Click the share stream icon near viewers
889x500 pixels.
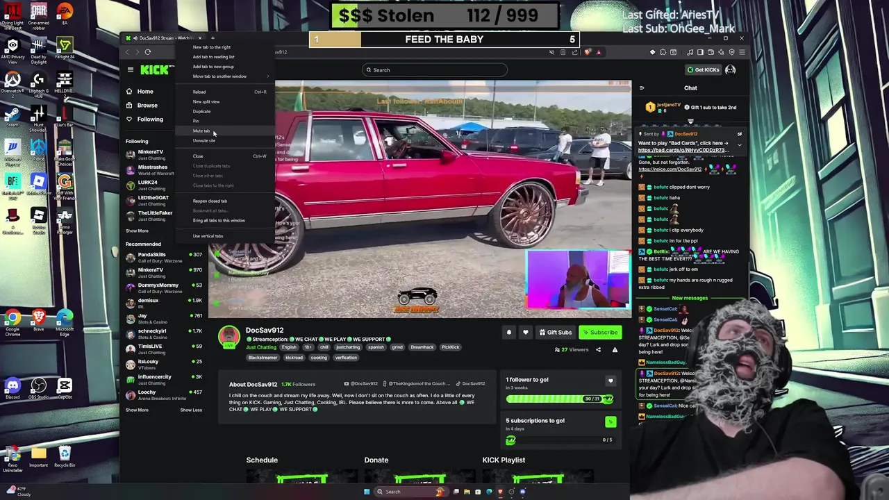tap(598, 350)
